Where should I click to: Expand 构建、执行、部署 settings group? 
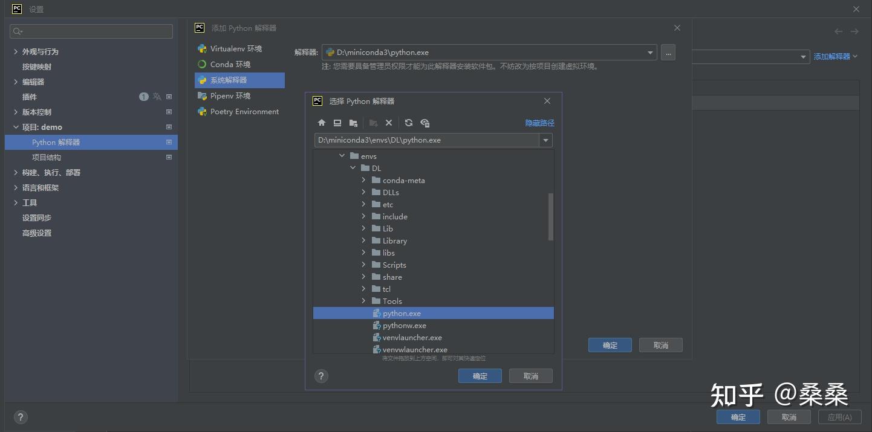tap(16, 172)
